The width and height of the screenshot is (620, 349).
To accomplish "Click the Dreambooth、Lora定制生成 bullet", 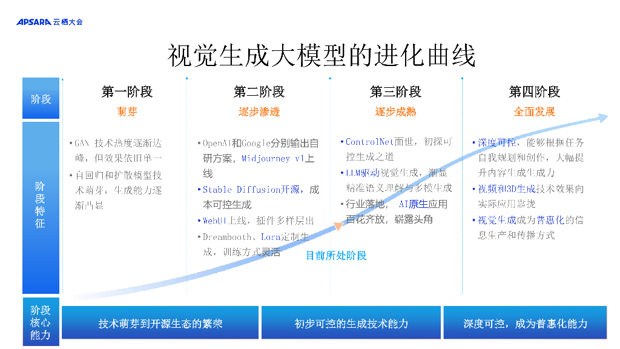I will 253,244.
